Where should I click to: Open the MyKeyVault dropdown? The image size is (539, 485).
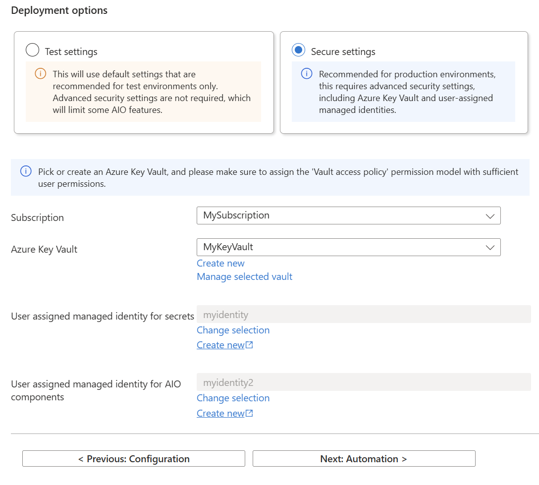[x=348, y=247]
